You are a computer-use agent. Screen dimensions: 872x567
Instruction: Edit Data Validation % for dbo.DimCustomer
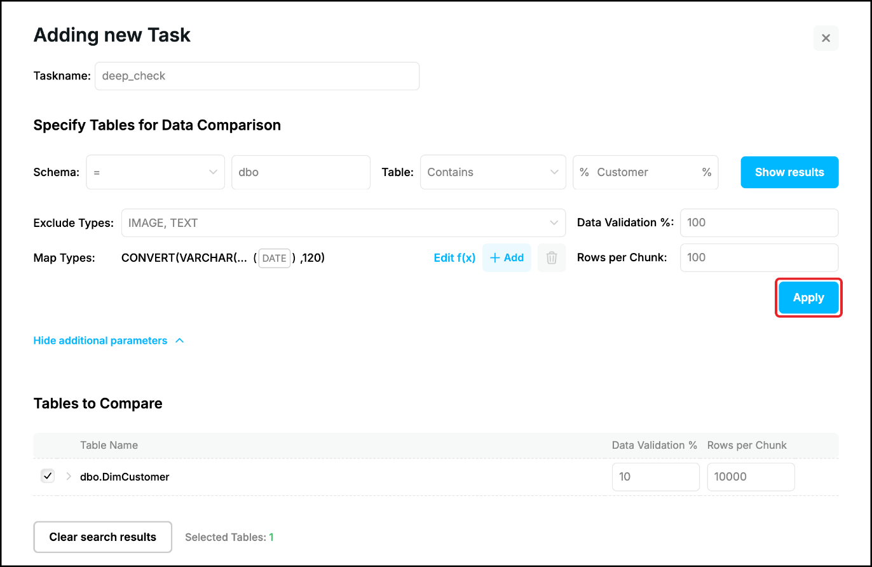coord(655,477)
